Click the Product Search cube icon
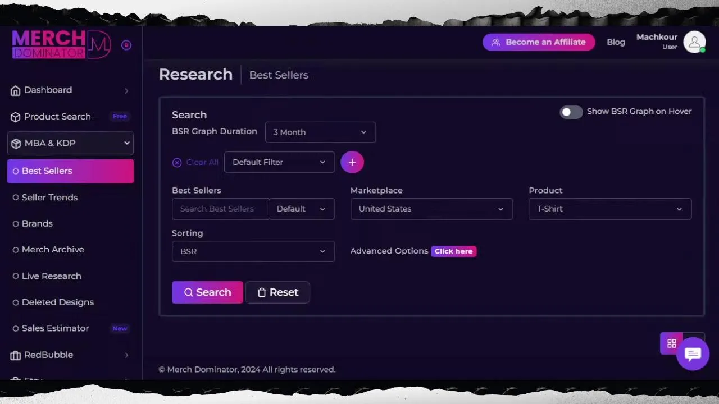 click(x=16, y=117)
